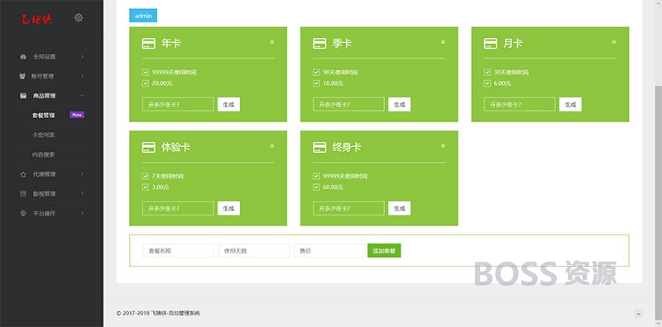Focus the 套餐名称 input field

click(178, 250)
